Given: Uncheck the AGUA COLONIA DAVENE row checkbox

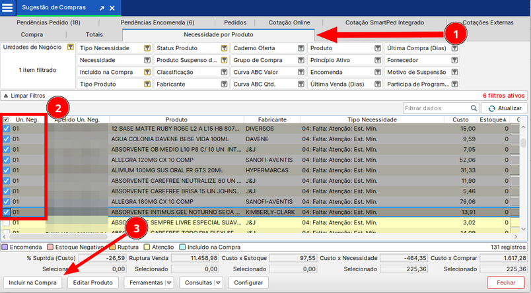Looking at the screenshot, I should [6, 139].
